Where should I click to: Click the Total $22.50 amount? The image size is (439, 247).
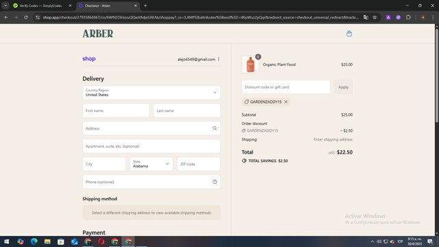pyautogui.click(x=344, y=152)
